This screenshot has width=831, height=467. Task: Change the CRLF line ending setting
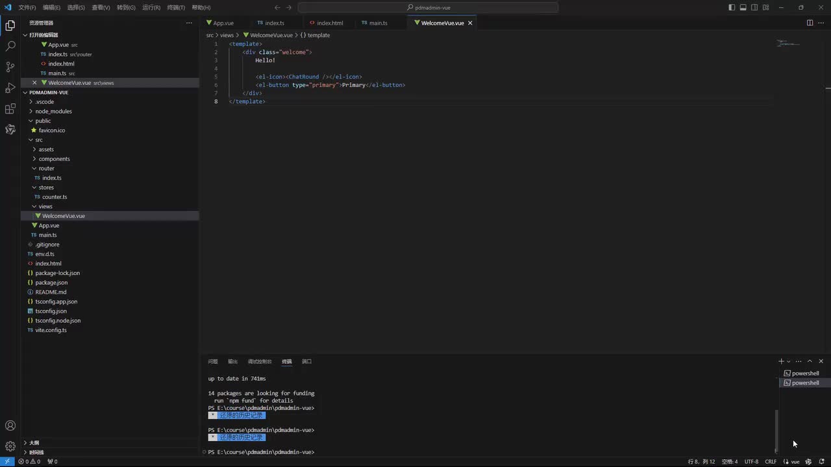[x=771, y=462]
